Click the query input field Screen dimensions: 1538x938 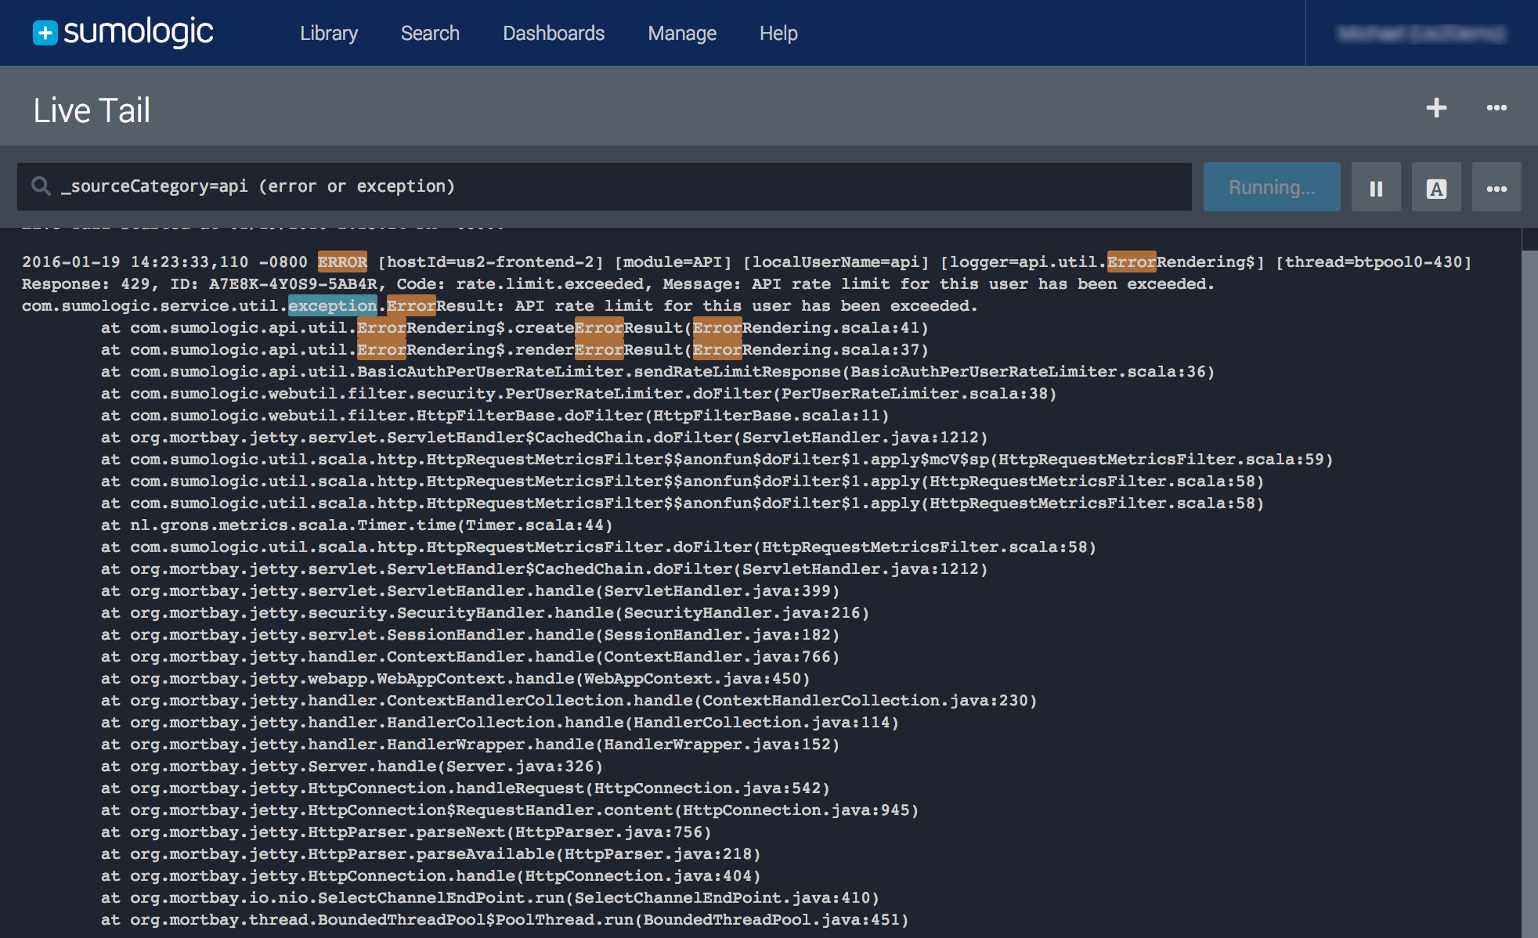coord(626,186)
